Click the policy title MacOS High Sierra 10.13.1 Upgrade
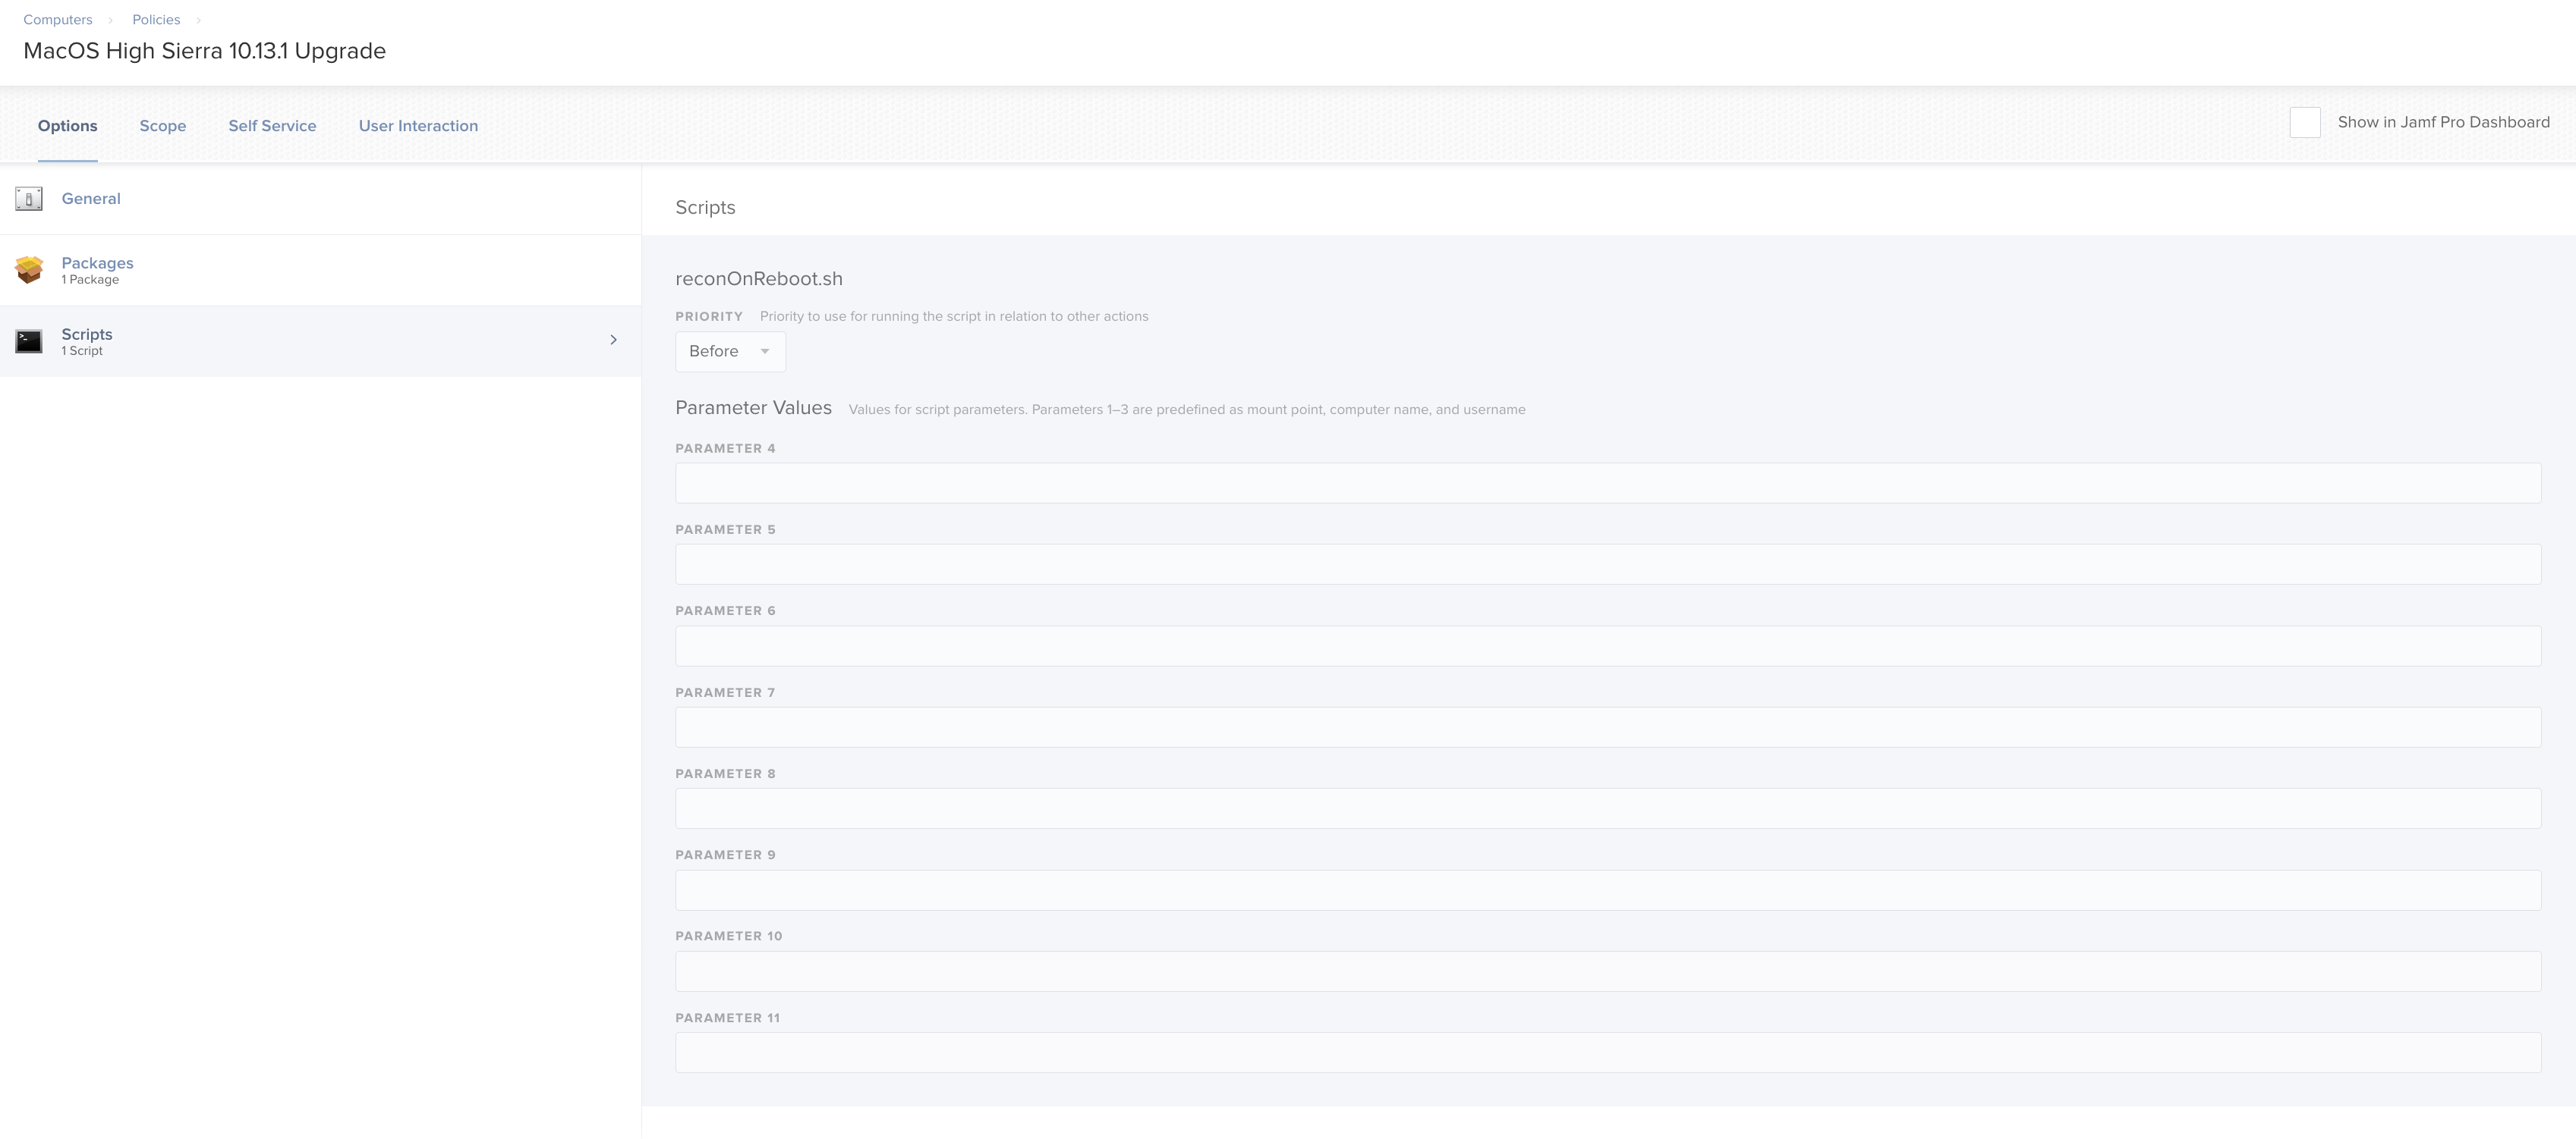Image resolution: width=2576 pixels, height=1139 pixels. coord(204,51)
